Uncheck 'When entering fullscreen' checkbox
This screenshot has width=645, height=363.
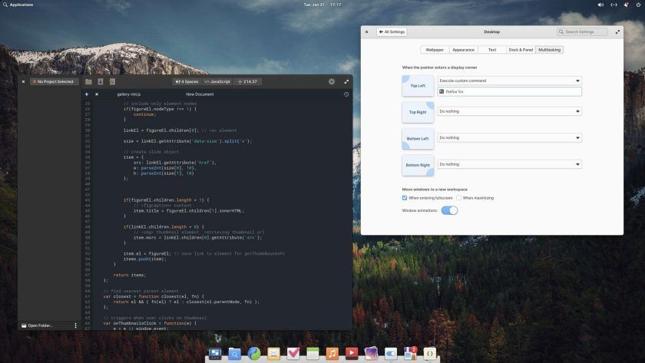click(x=405, y=198)
